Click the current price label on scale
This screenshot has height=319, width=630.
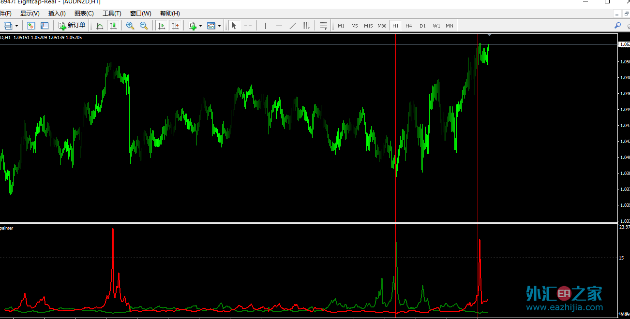(624, 44)
